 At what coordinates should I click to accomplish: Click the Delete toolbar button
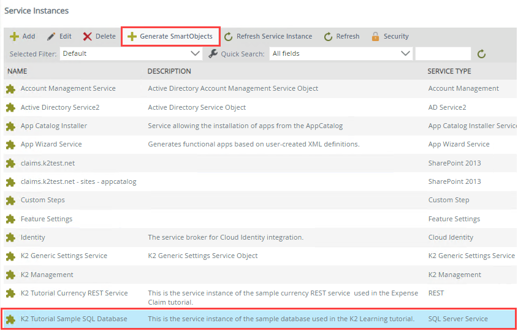pyautogui.click(x=99, y=36)
